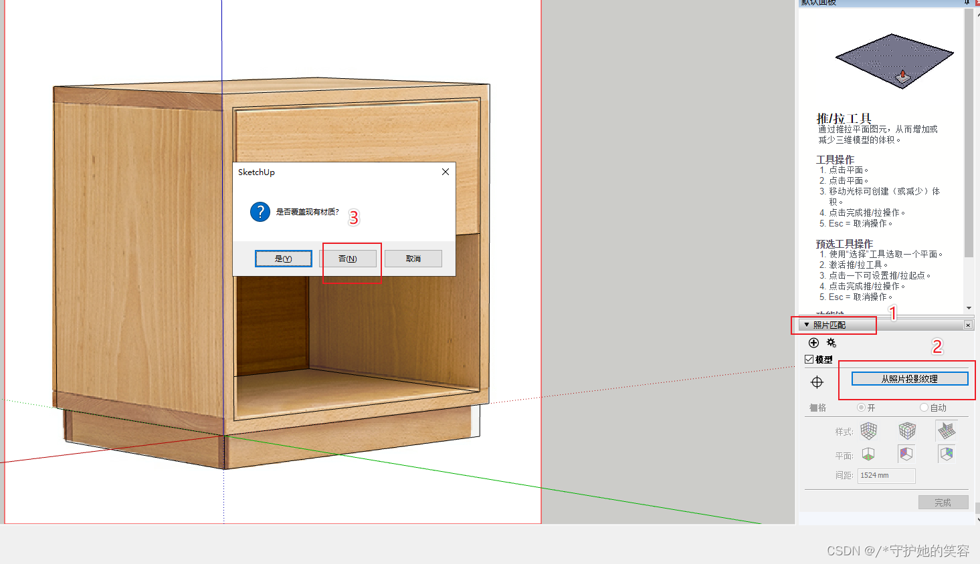Select the red/blue plane icon
This screenshot has height=564, width=980.
(906, 454)
